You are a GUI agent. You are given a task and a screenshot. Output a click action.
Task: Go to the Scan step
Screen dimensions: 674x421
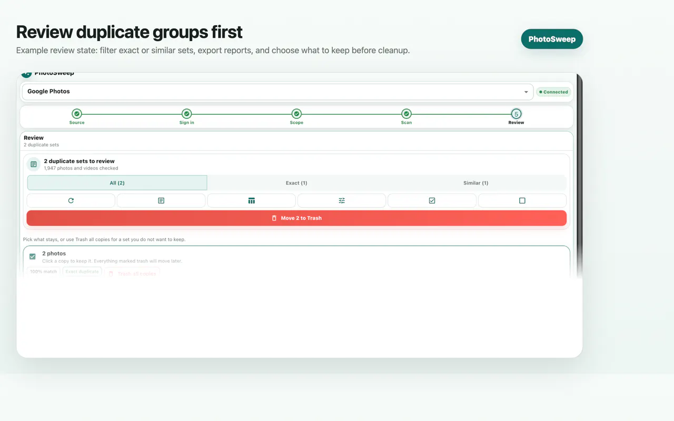[407, 117]
